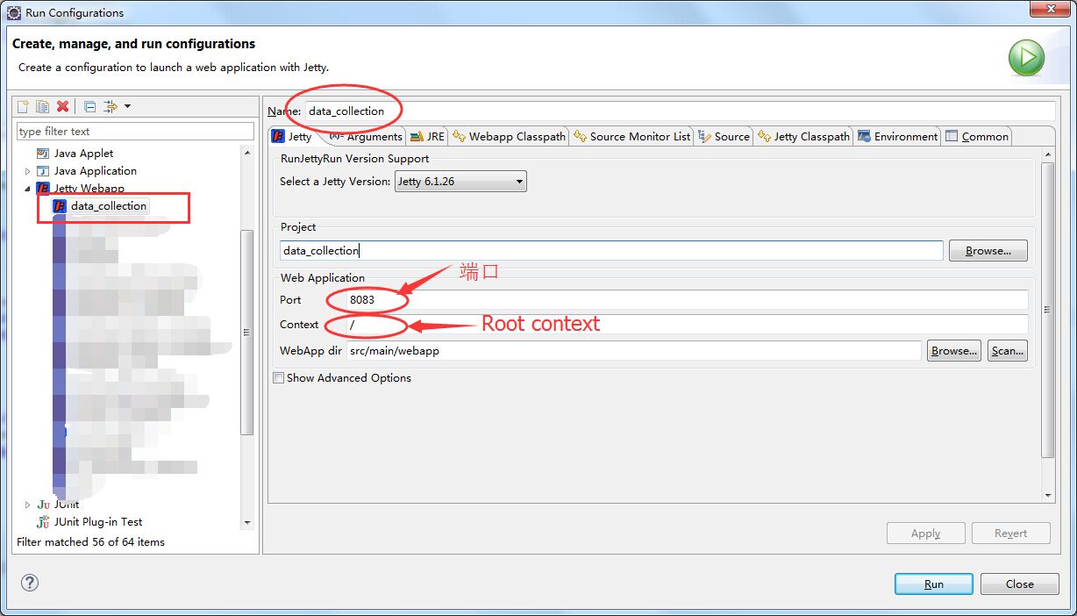The image size is (1077, 616).
Task: Select JUnit Plug-in Test item
Action: point(98,522)
